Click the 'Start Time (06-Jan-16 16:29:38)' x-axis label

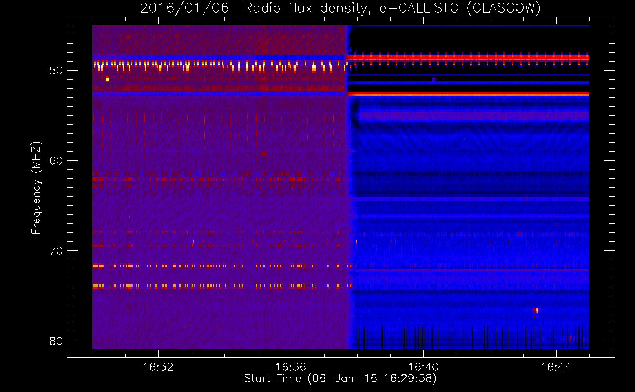[x=340, y=379]
